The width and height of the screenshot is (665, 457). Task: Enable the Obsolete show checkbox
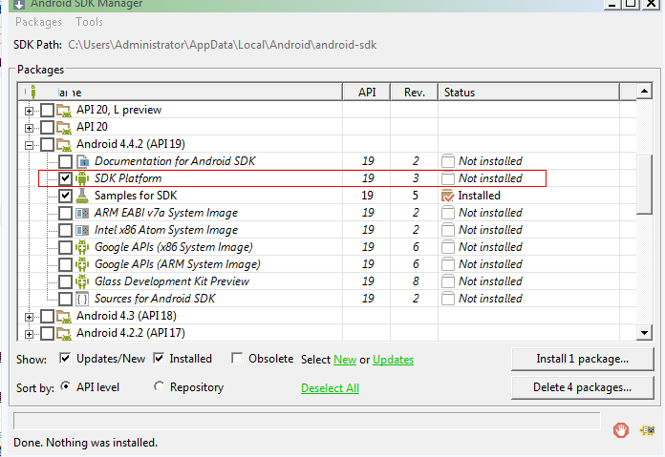click(x=237, y=359)
